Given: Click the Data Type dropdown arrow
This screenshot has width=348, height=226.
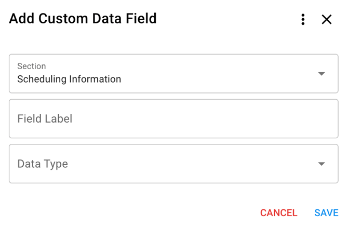Looking at the screenshot, I should pyautogui.click(x=322, y=164).
